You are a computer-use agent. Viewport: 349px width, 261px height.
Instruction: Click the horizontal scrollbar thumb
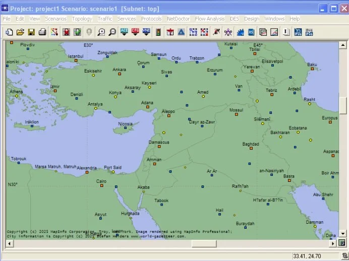click(204, 243)
